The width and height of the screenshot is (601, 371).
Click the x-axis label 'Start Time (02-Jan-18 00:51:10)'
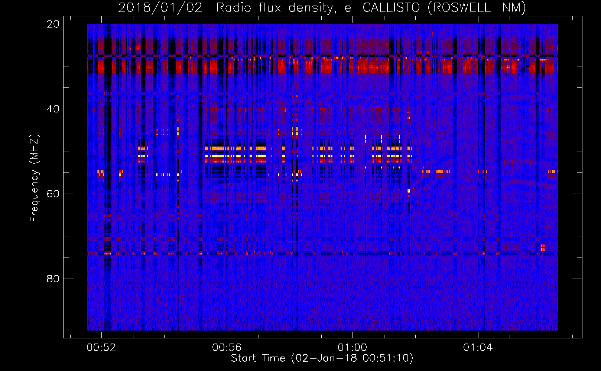322,358
